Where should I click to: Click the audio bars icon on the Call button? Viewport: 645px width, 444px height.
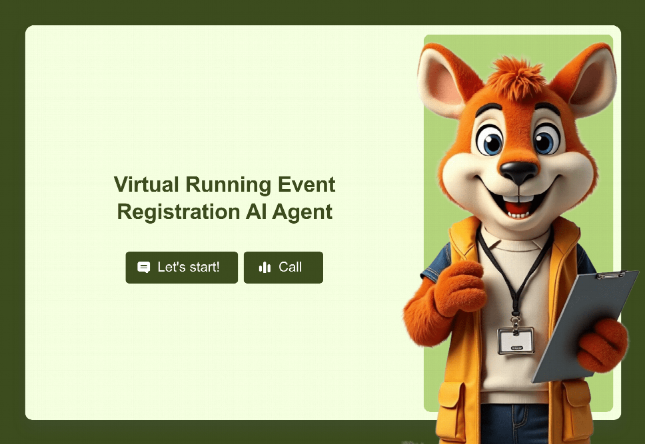(x=265, y=267)
